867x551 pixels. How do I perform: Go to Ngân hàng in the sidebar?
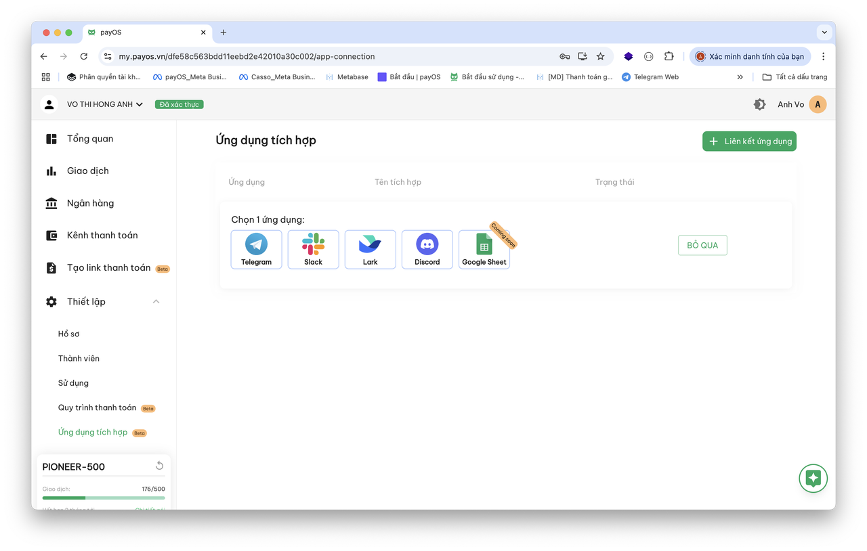tap(90, 203)
